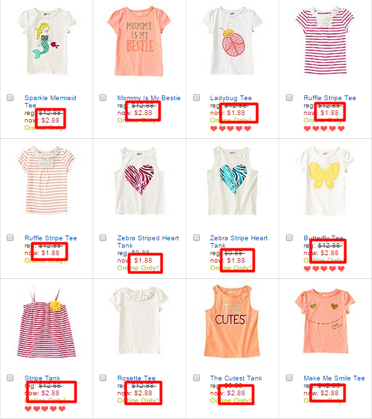Screen dimensions: 372x419
Task: Select the Ladybug Tee checkbox
Action: click(197, 97)
